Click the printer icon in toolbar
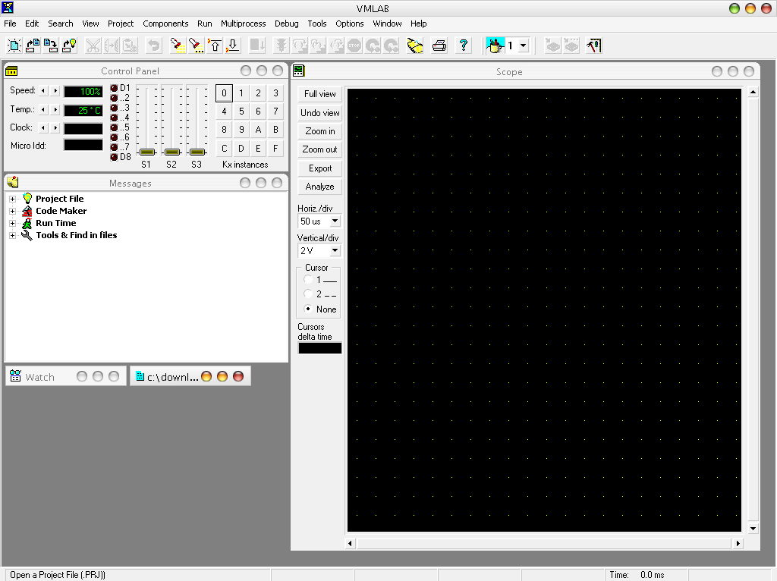This screenshot has height=581, width=777. (x=439, y=46)
